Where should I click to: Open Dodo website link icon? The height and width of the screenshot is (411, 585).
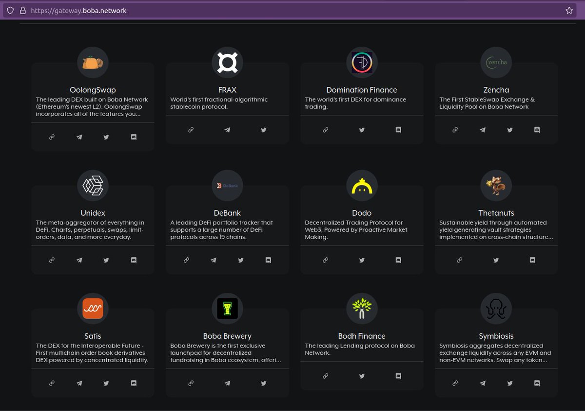click(x=325, y=260)
